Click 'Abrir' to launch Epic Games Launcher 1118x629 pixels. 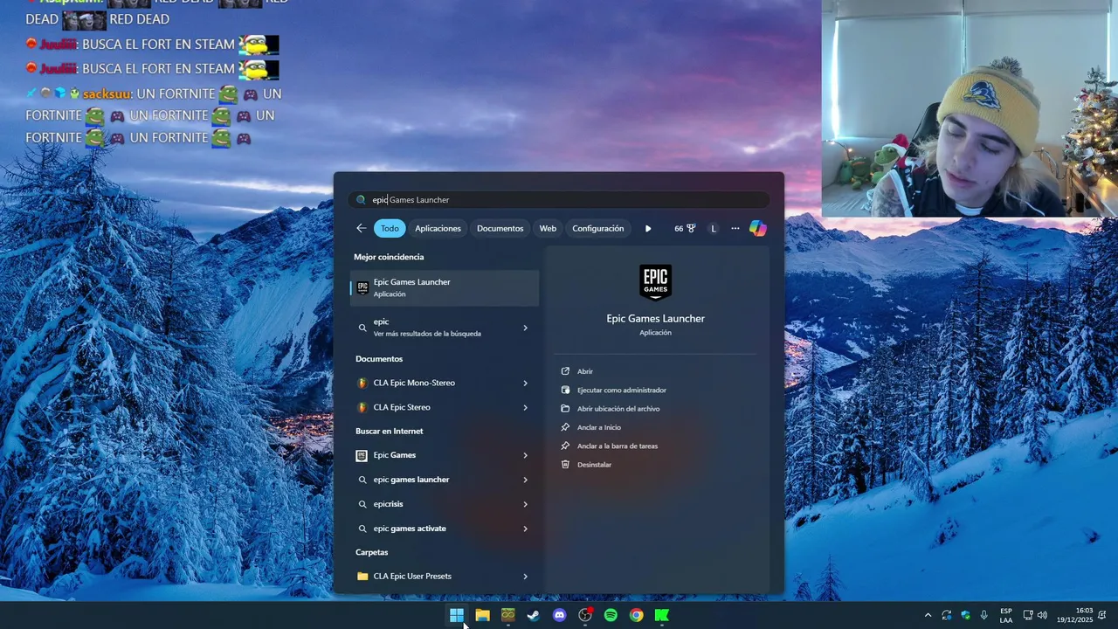coord(584,371)
